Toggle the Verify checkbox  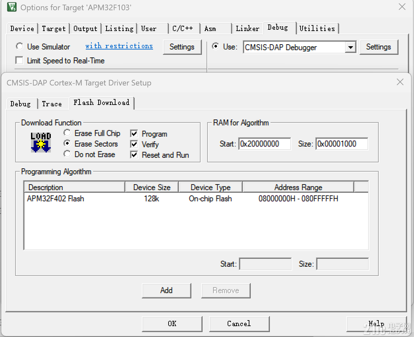(x=134, y=144)
